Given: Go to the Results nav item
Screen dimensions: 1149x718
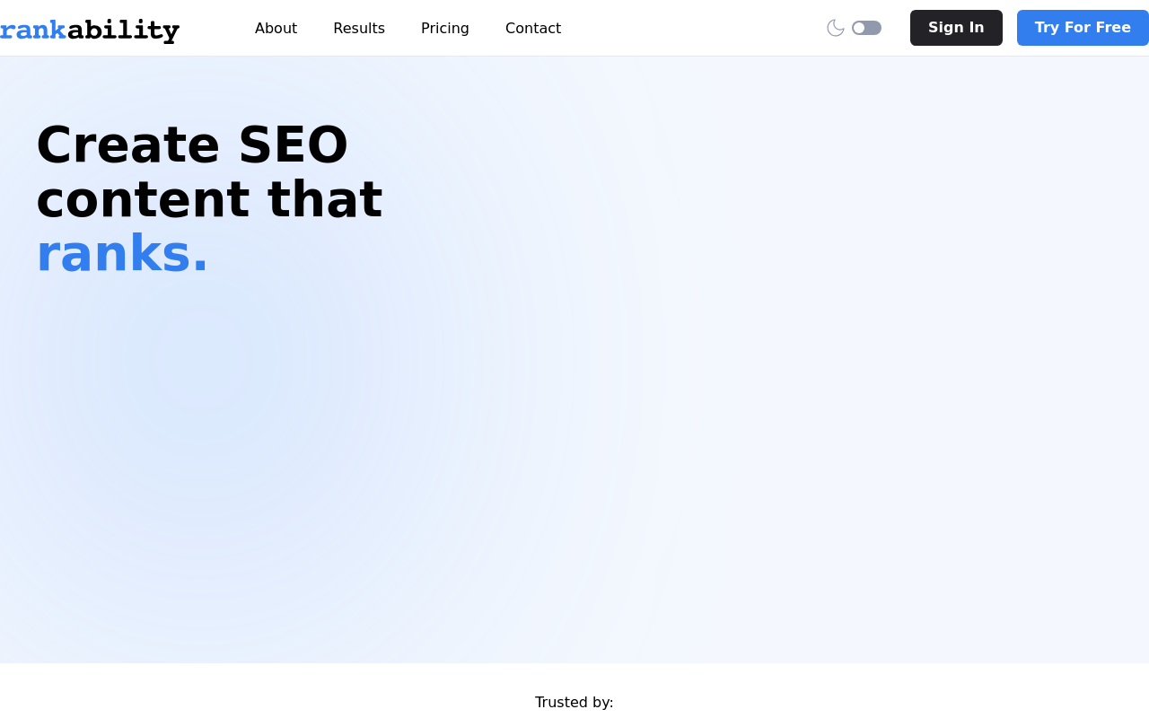Looking at the screenshot, I should [x=359, y=28].
